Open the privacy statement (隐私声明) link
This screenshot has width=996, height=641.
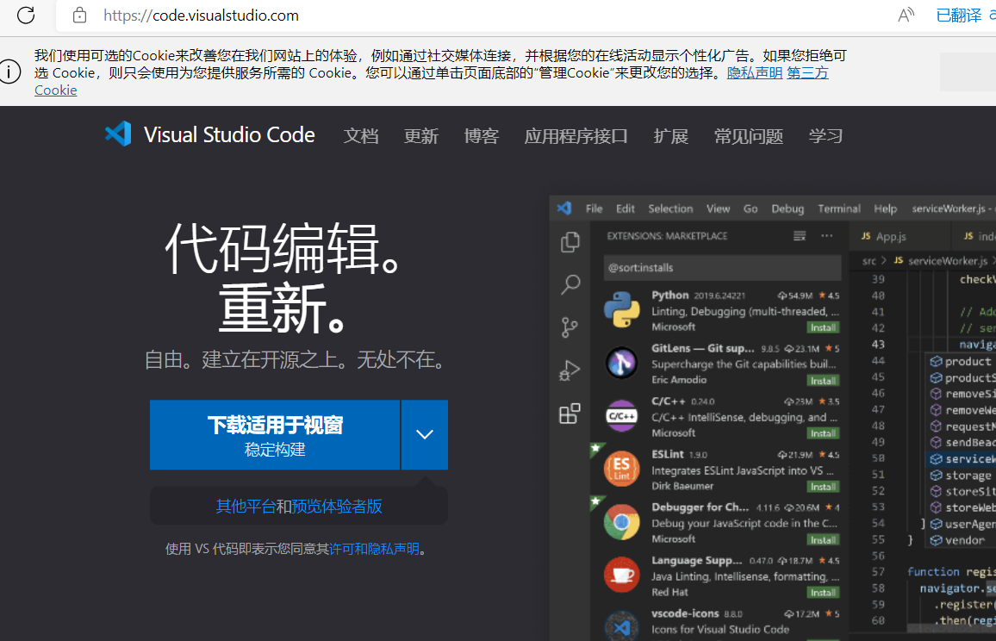(x=754, y=73)
